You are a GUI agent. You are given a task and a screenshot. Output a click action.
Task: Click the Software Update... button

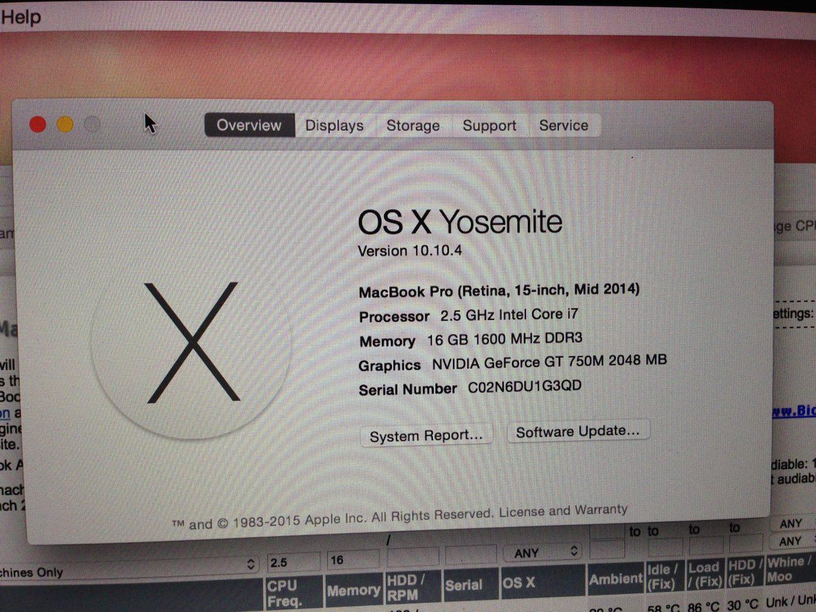coord(578,432)
